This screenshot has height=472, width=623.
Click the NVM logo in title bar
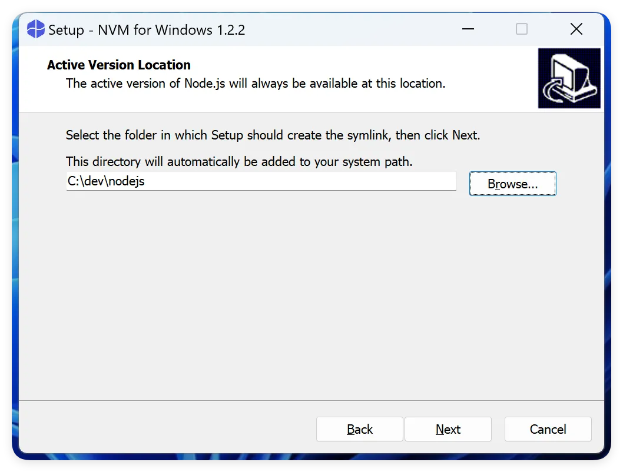click(x=35, y=29)
